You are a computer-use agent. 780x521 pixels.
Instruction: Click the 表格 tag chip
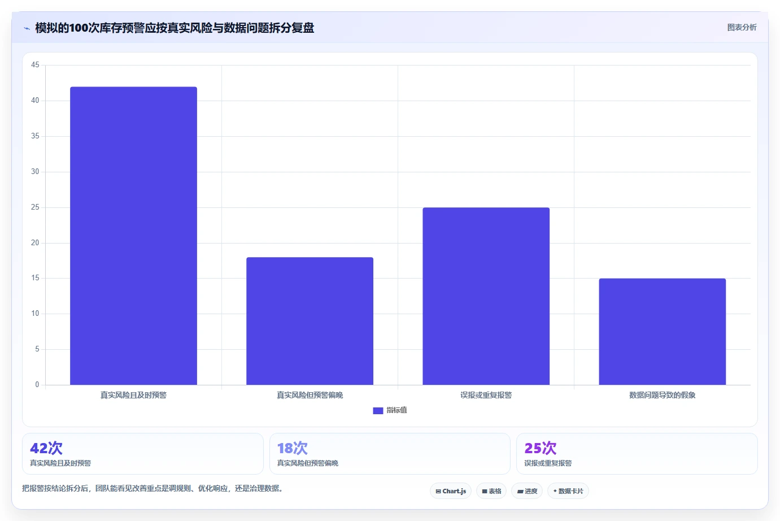tap(491, 491)
